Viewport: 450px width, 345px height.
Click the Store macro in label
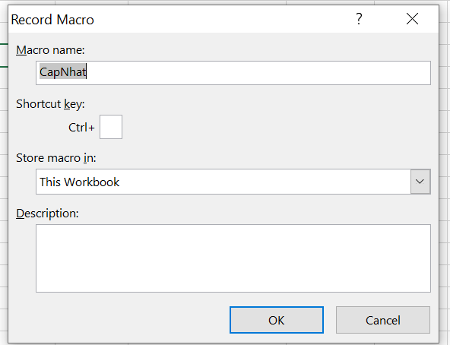tap(56, 158)
